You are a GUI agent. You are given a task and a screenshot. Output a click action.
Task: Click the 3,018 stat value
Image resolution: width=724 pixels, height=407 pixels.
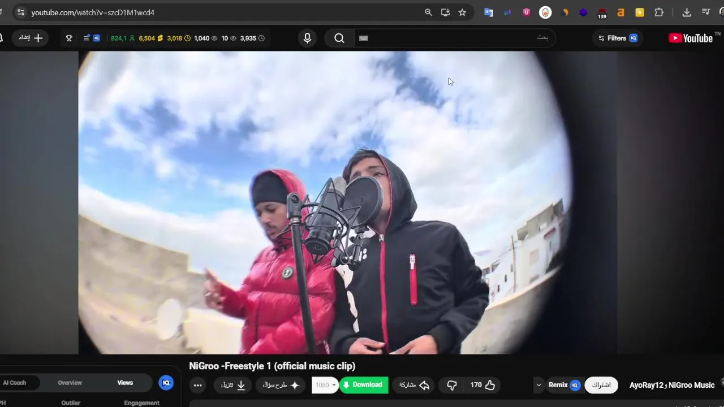[x=179, y=38]
